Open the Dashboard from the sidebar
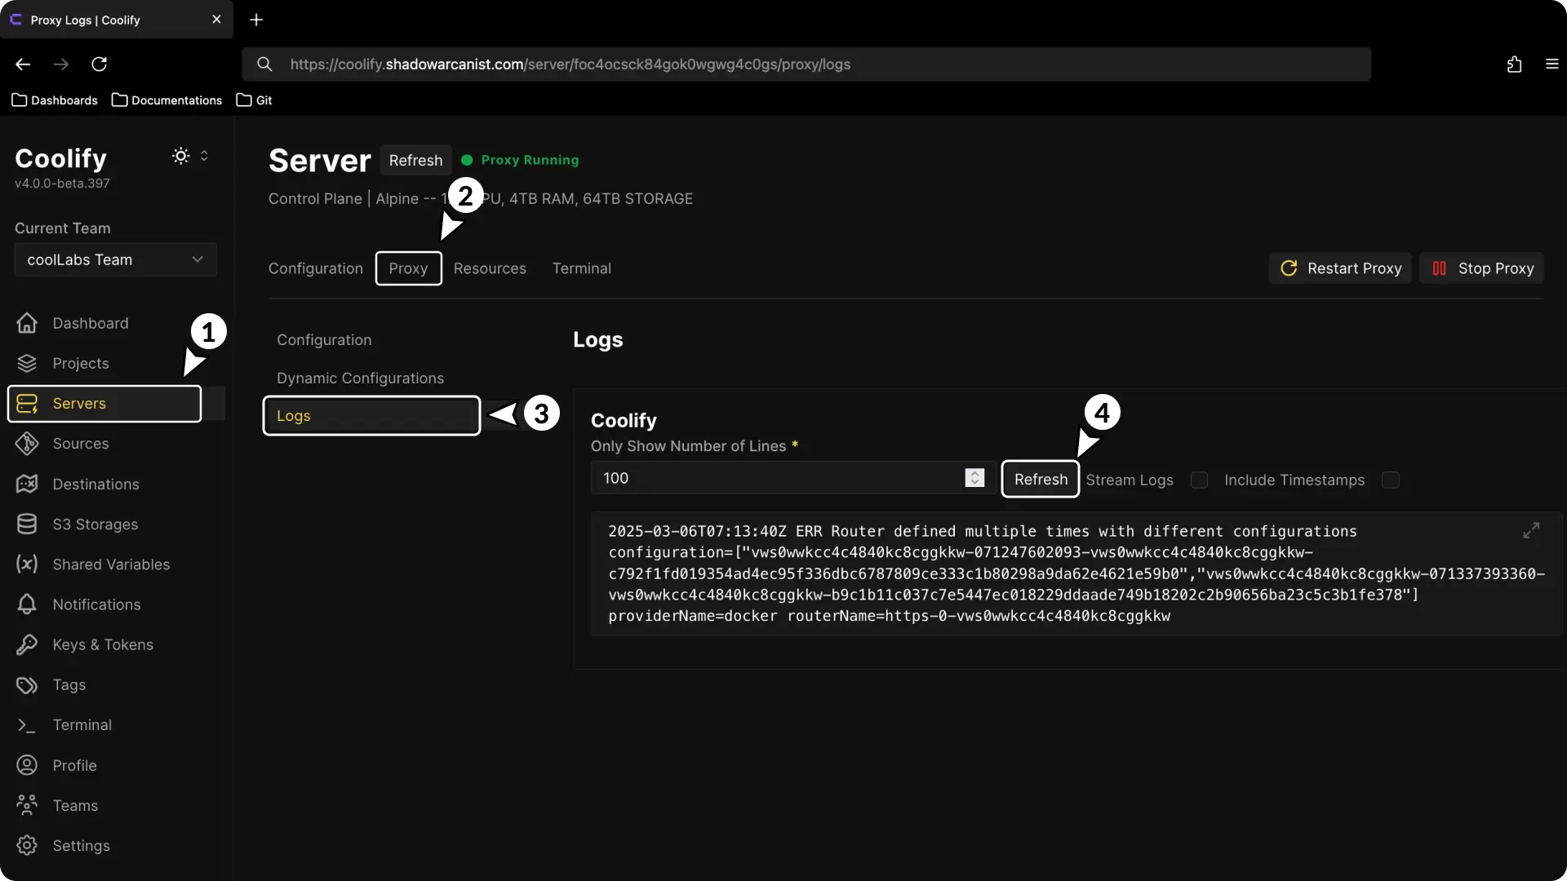Viewport: 1567px width, 881px height. tap(91, 323)
